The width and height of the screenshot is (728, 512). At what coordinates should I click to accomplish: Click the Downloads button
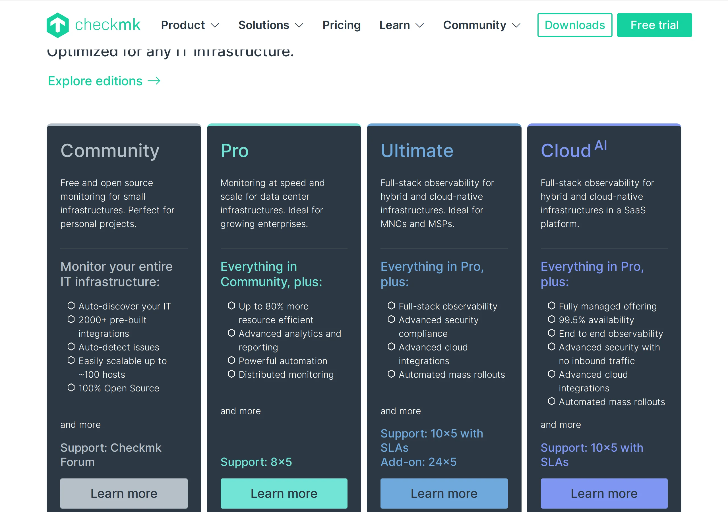point(574,25)
